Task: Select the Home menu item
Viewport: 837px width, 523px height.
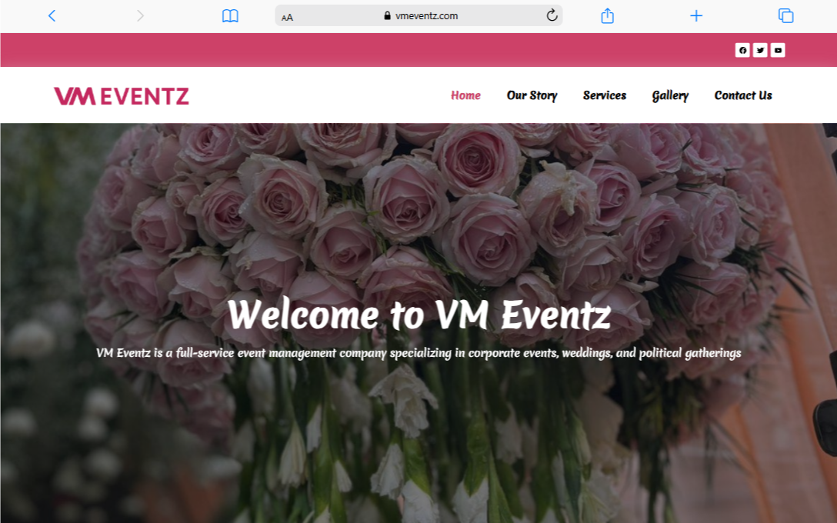Action: [465, 95]
